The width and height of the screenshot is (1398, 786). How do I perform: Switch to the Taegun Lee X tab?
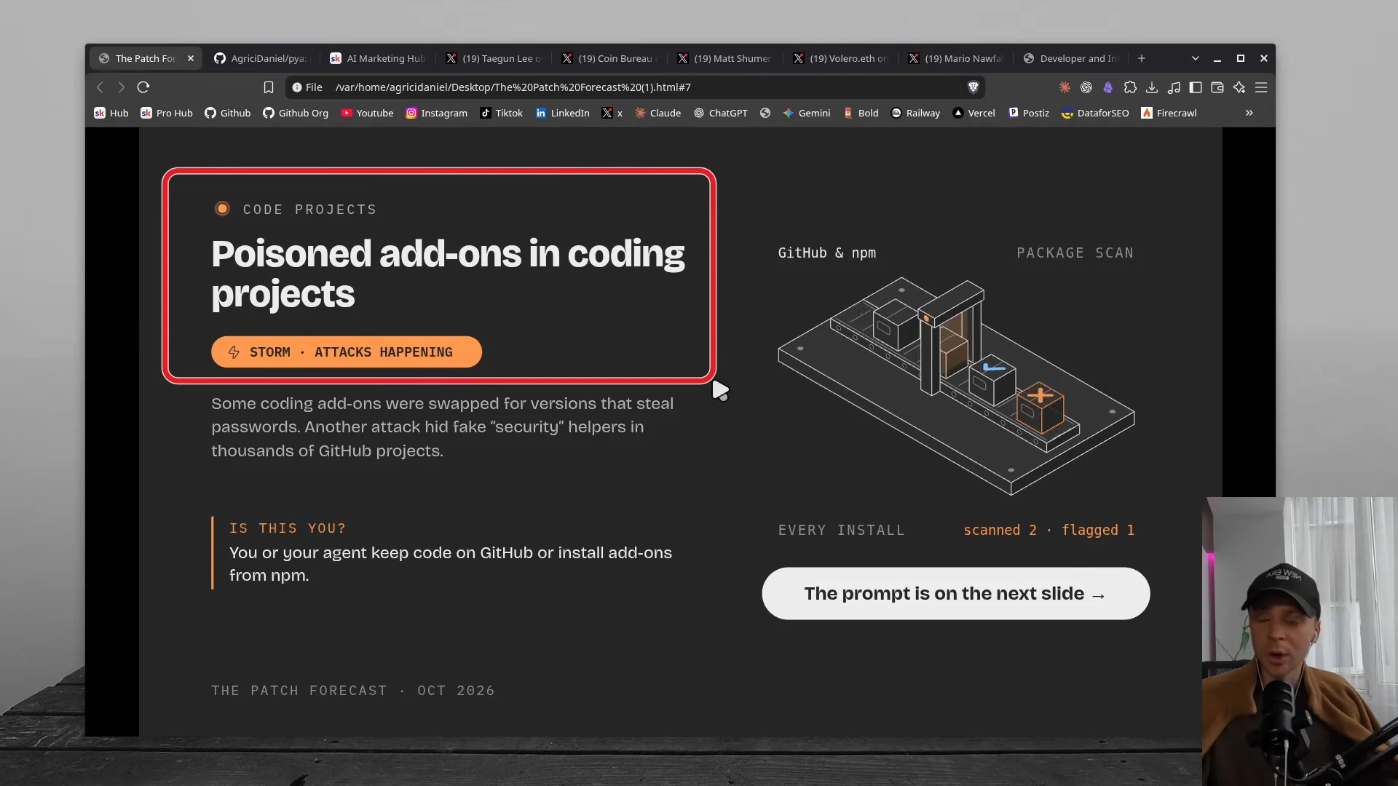tap(495, 58)
